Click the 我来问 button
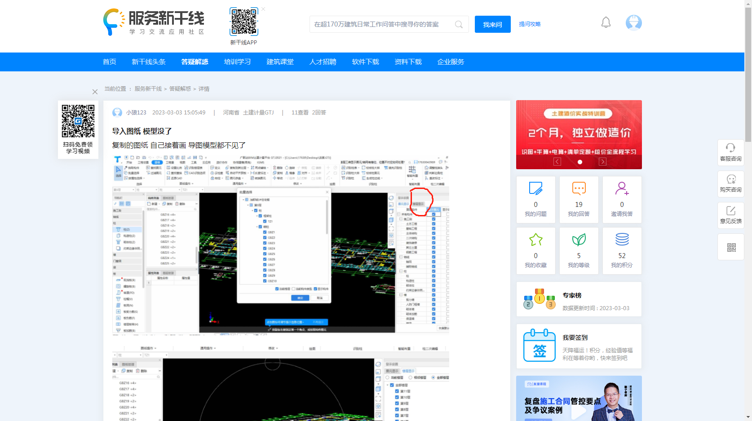The width and height of the screenshot is (752, 421). 493,24
